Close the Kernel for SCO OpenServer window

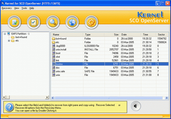(x=168, y=3)
